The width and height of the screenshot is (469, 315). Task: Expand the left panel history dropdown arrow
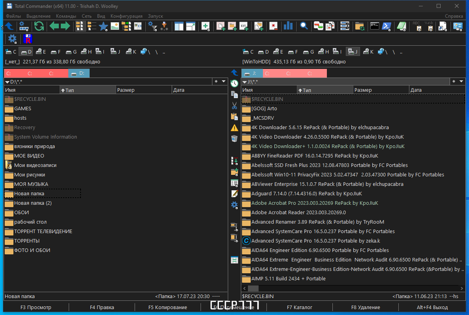(x=223, y=82)
